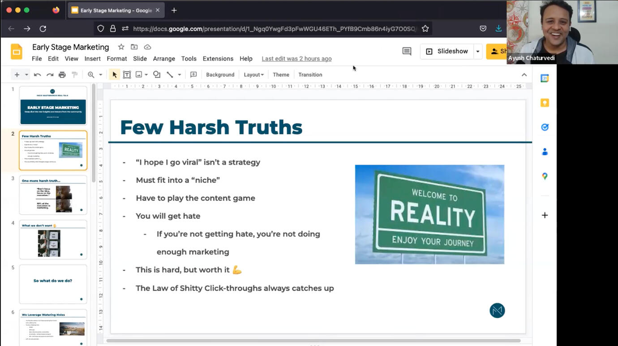Click the Slideshow button
This screenshot has width=618, height=346.
[x=446, y=51]
